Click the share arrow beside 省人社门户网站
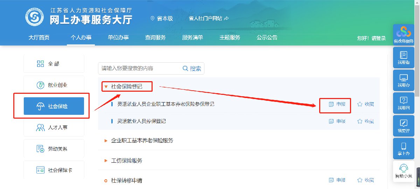This screenshot has width=420, height=189. click(226, 18)
